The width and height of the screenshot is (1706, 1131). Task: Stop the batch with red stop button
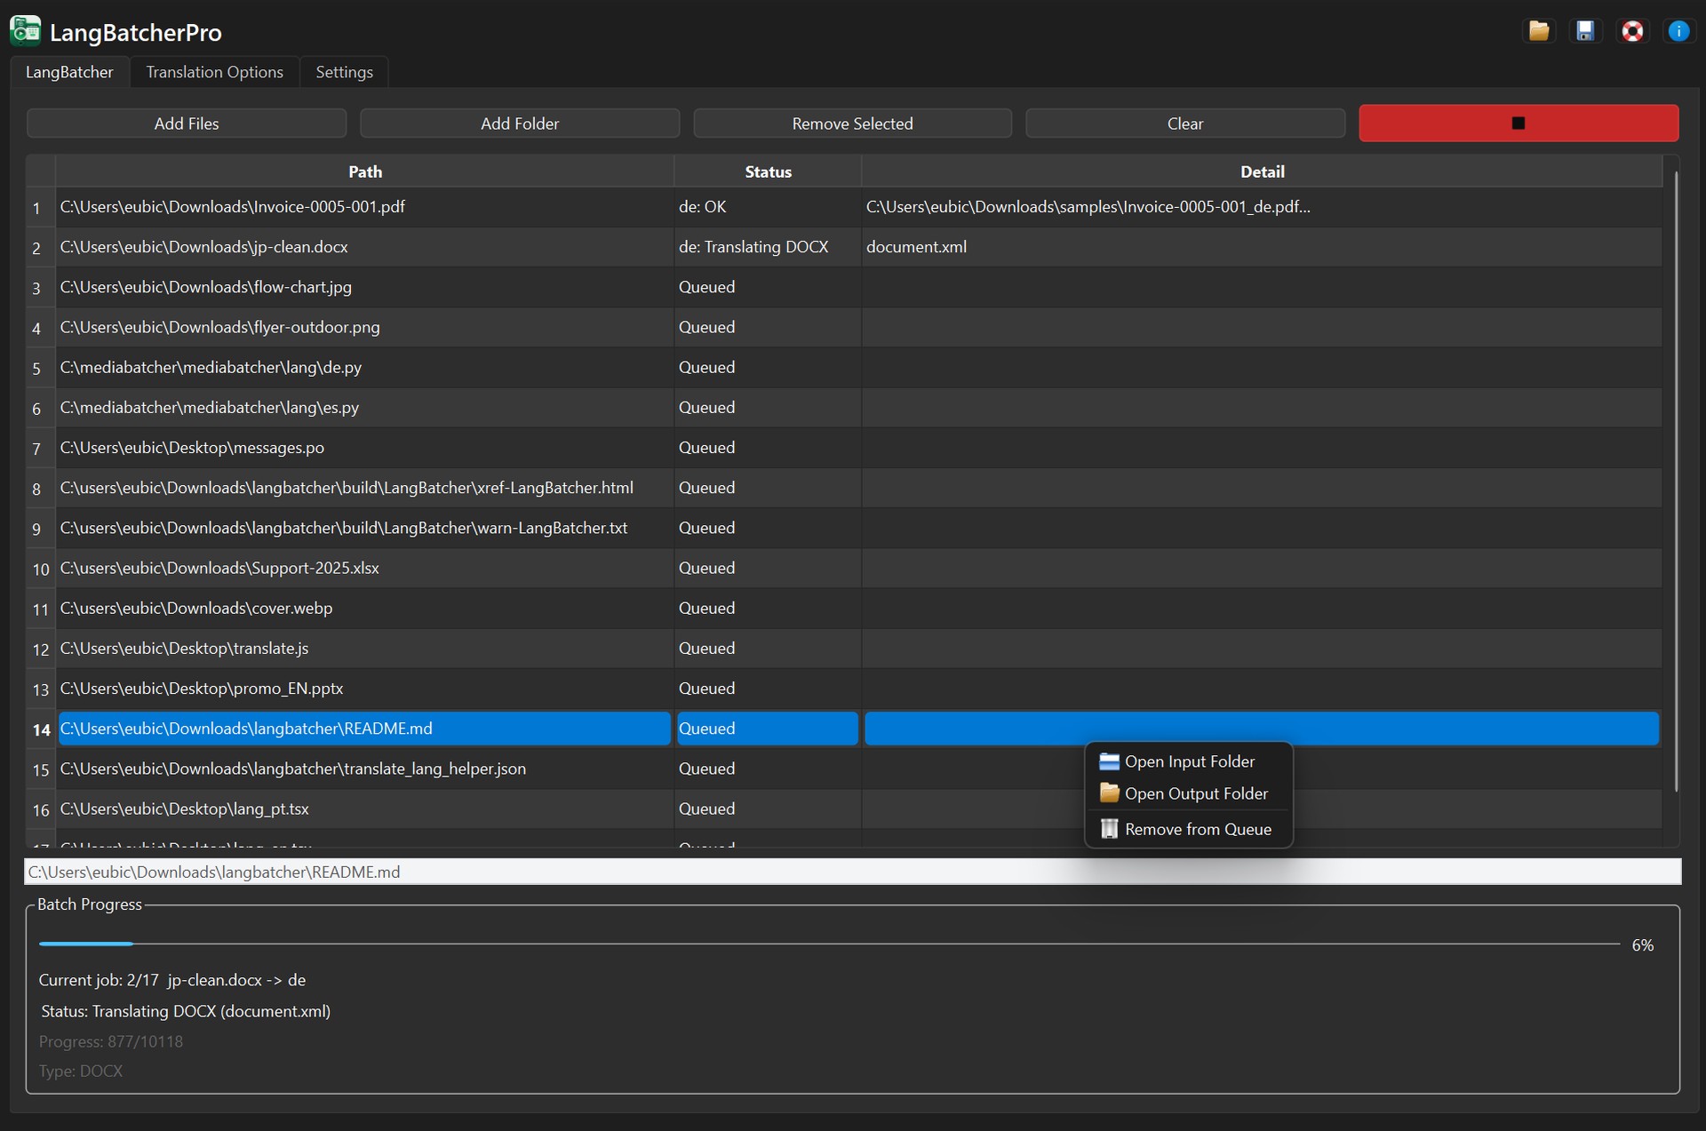coord(1518,123)
